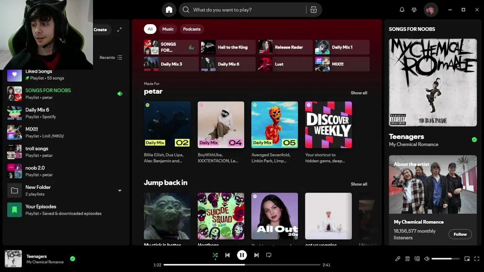Open Your Episodes in library
This screenshot has width=484, height=272.
point(66,210)
